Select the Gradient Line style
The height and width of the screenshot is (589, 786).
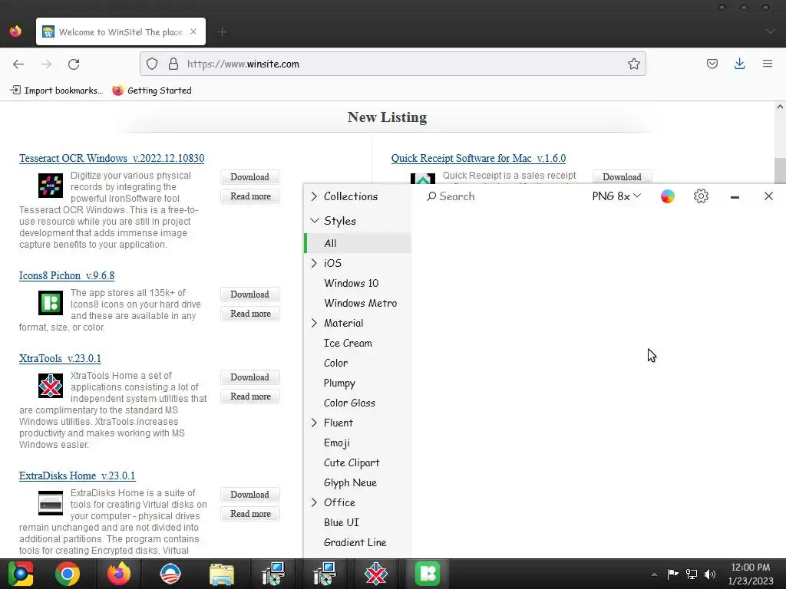click(x=358, y=542)
